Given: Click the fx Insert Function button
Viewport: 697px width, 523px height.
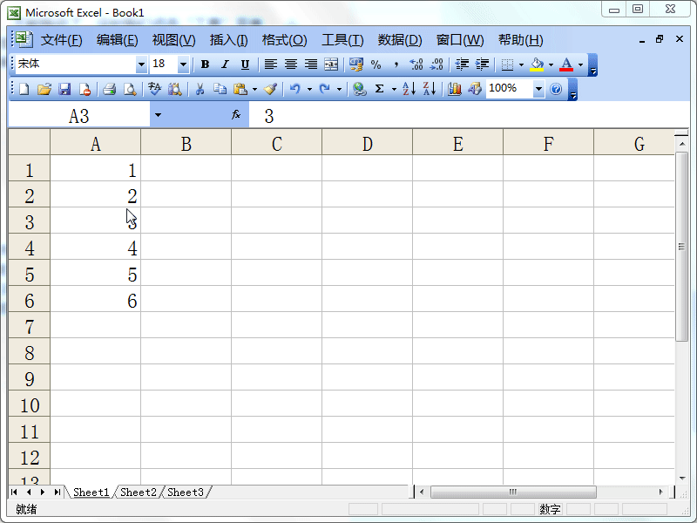Looking at the screenshot, I should pyautogui.click(x=236, y=115).
